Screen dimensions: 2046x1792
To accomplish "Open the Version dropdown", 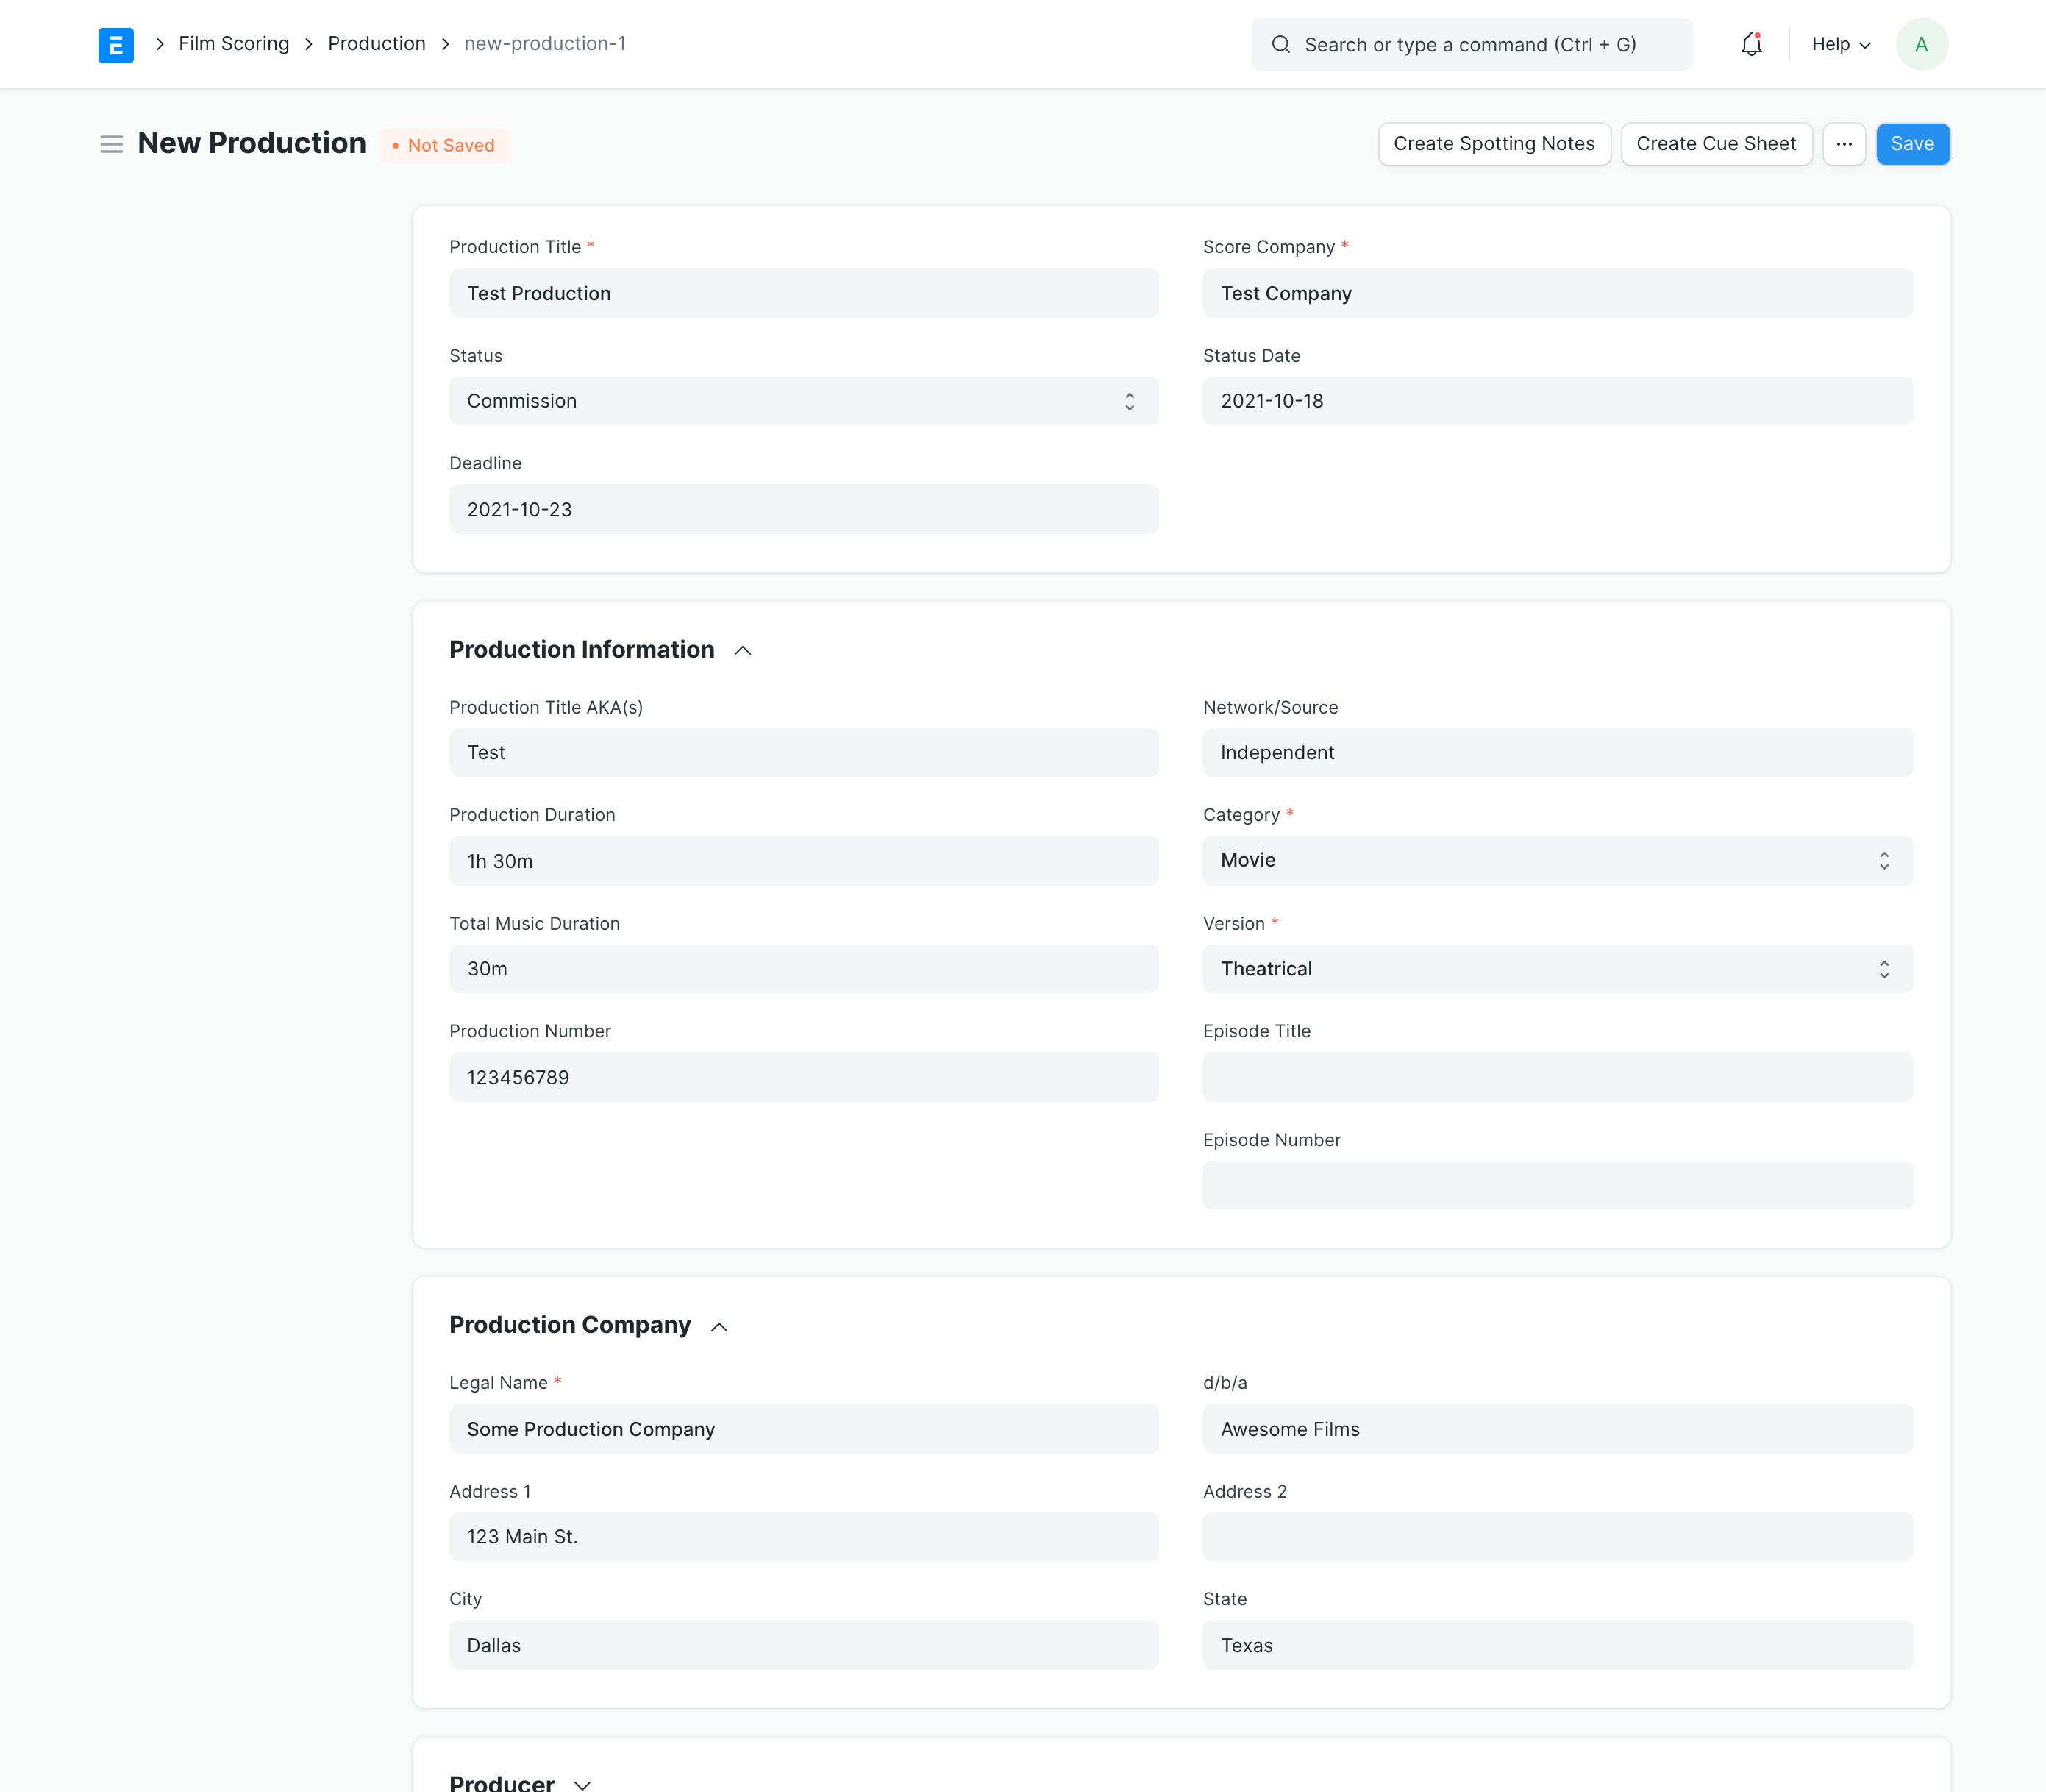I will (x=1557, y=969).
